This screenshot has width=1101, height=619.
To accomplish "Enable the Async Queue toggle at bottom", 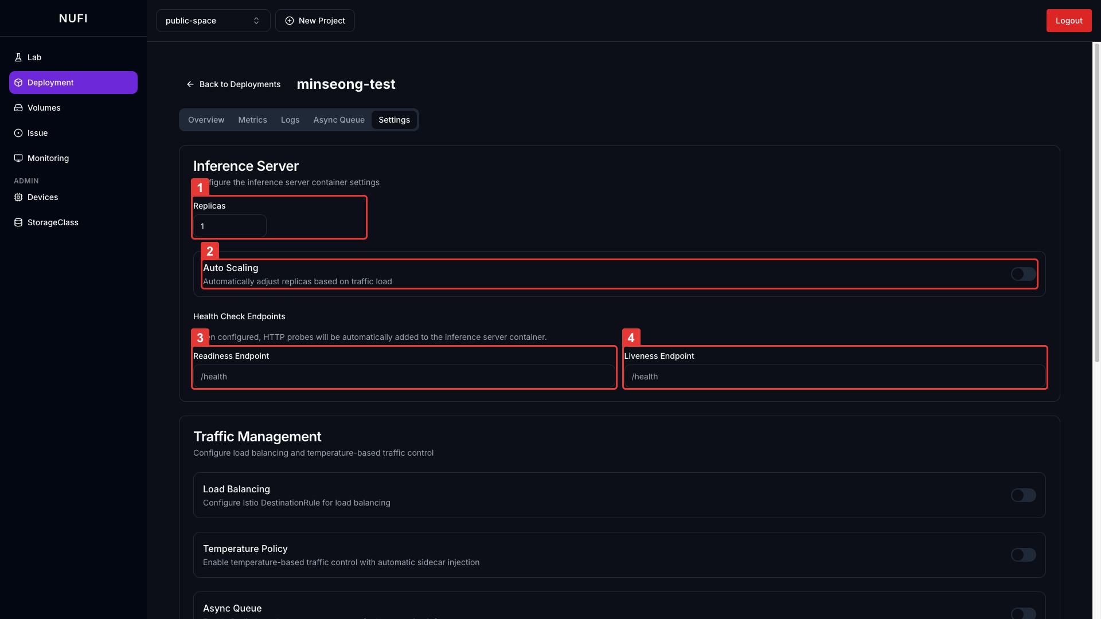I will 1023,613.
